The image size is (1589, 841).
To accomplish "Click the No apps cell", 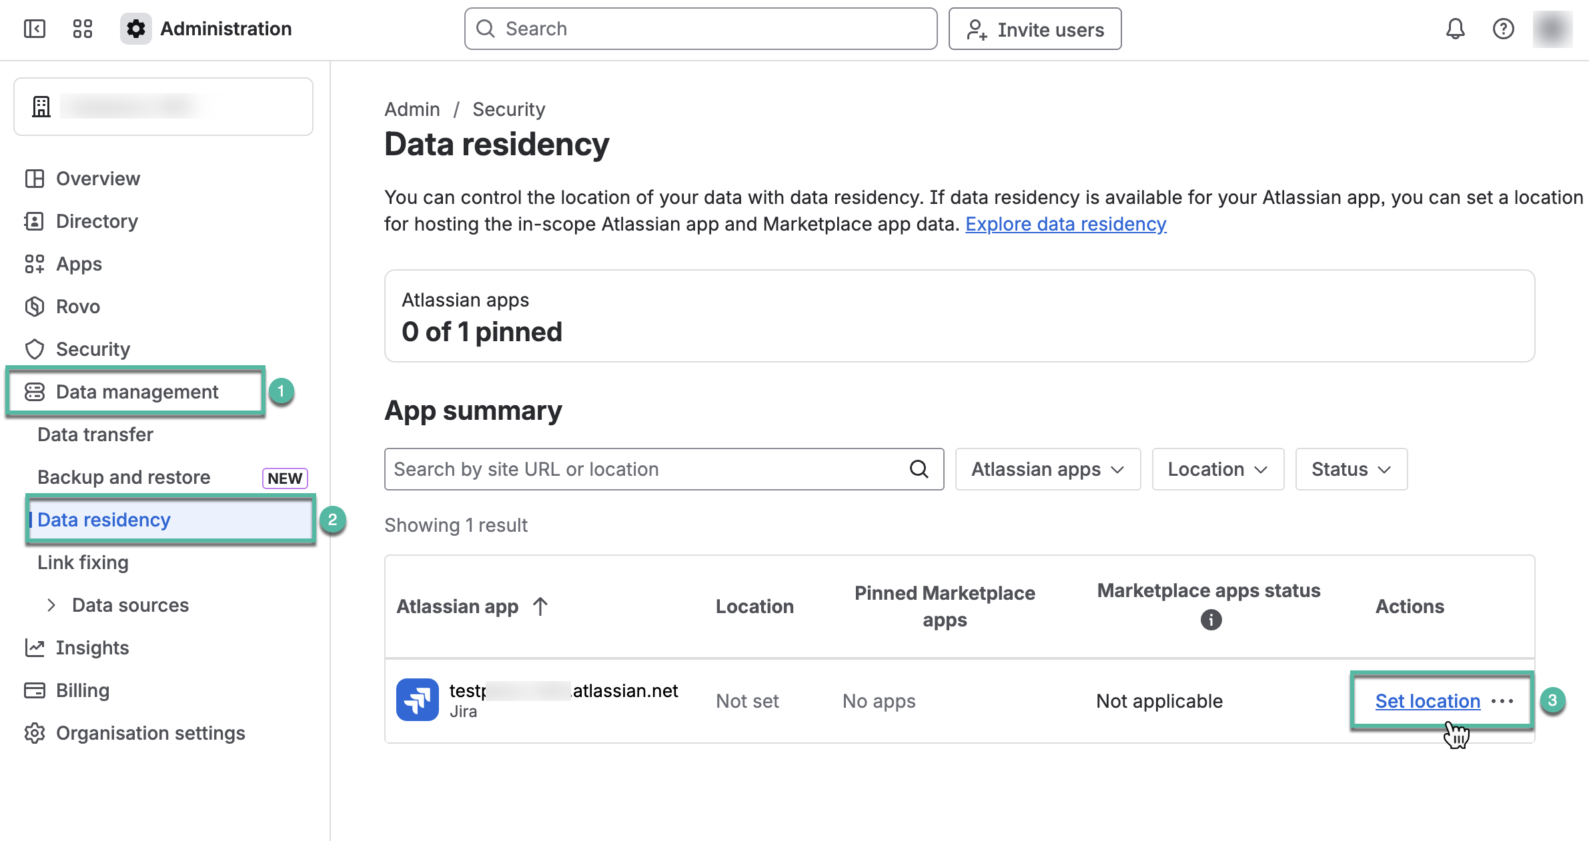I will pyautogui.click(x=879, y=701).
